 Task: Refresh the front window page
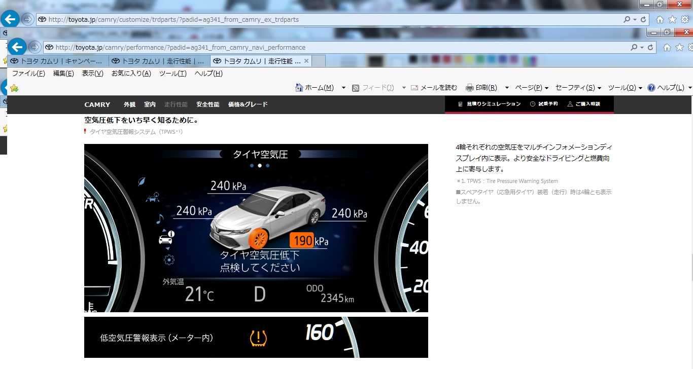[x=650, y=47]
